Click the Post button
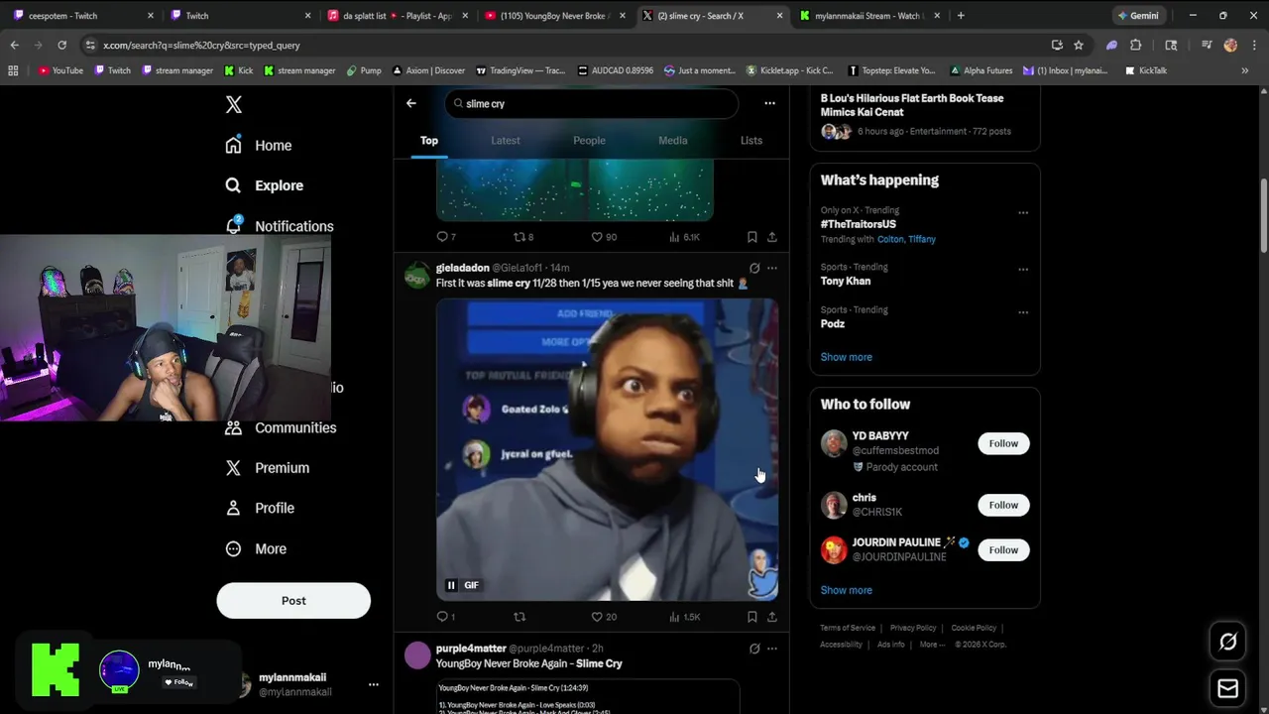The height and width of the screenshot is (714, 1269). tap(293, 600)
